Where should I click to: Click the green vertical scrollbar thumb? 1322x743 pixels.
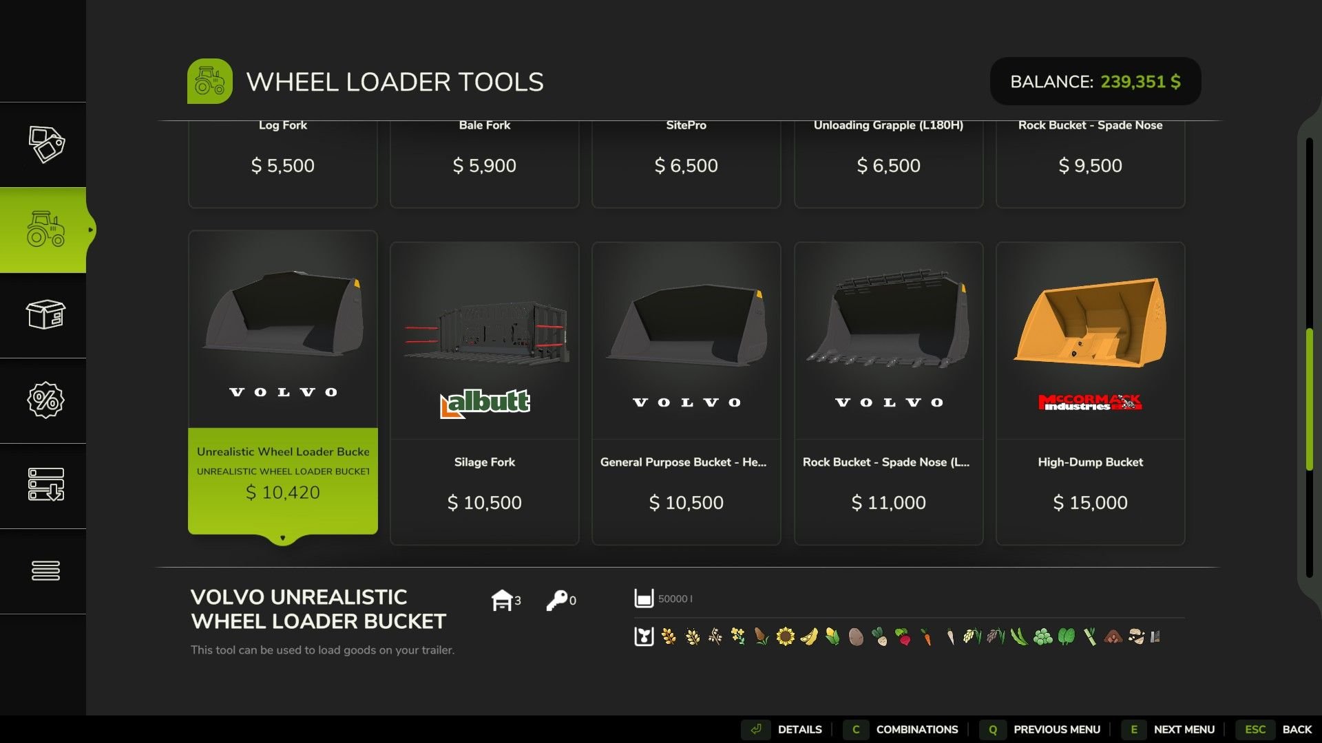(x=1309, y=400)
